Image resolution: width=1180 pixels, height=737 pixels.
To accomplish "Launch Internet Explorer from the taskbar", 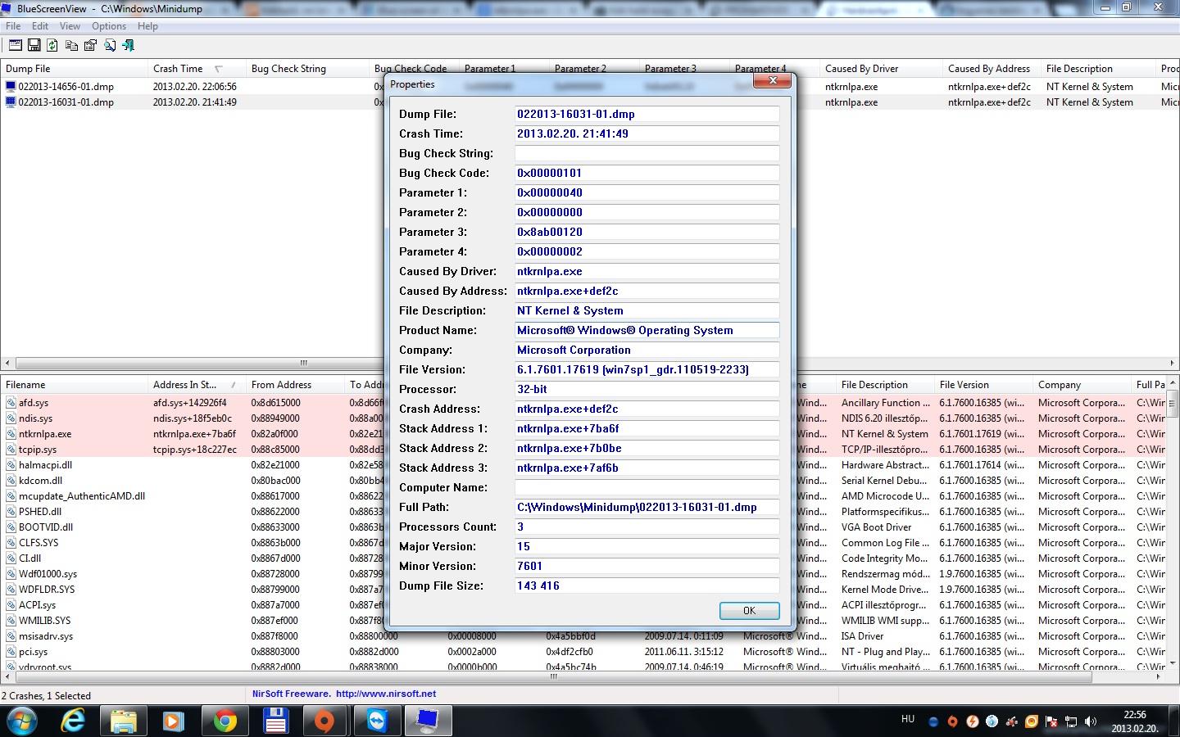I will click(x=74, y=721).
